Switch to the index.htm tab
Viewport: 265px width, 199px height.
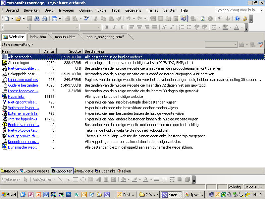pyautogui.click(x=38, y=37)
